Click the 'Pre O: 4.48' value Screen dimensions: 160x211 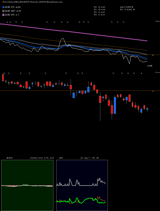[x=100, y=7]
